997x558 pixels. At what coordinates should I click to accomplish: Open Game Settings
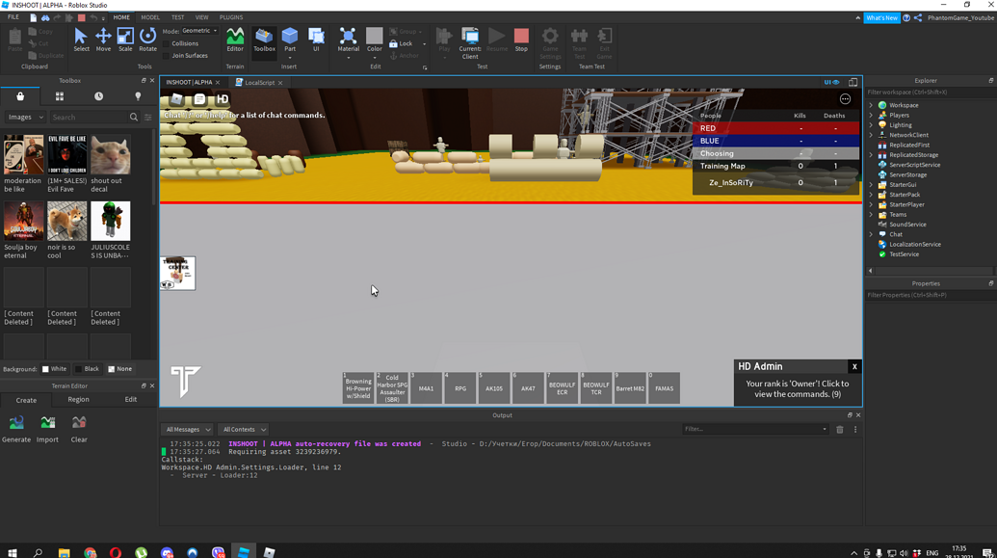[x=549, y=40]
